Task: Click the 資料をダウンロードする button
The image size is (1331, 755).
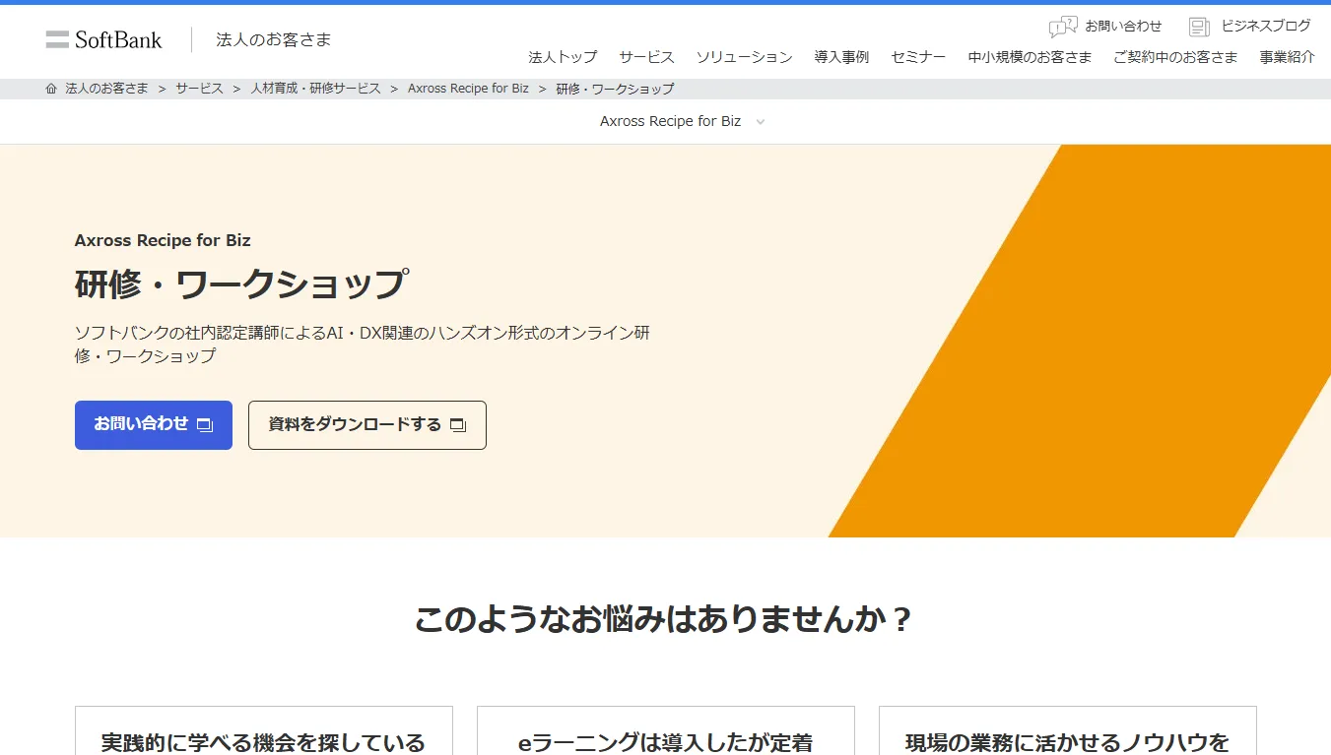Action: (x=366, y=424)
